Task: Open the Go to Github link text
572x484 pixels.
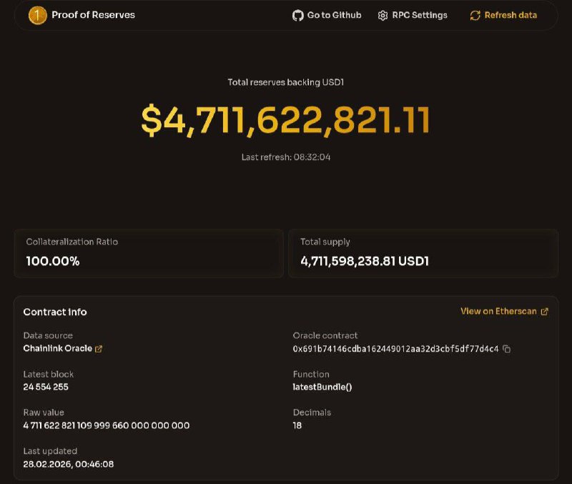Action: click(x=334, y=15)
